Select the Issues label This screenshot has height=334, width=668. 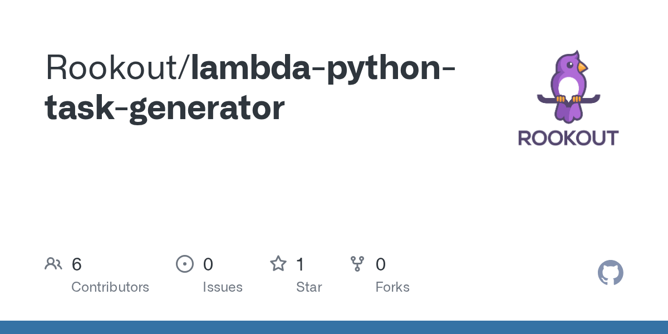(x=222, y=287)
